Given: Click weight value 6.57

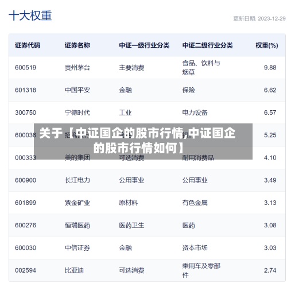Looking at the screenshot, I should pyautogui.click(x=270, y=113).
